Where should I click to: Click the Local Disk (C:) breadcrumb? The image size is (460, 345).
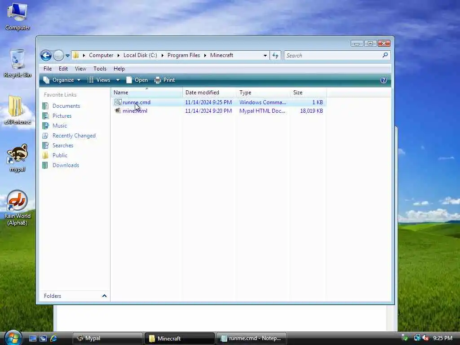tap(140, 55)
